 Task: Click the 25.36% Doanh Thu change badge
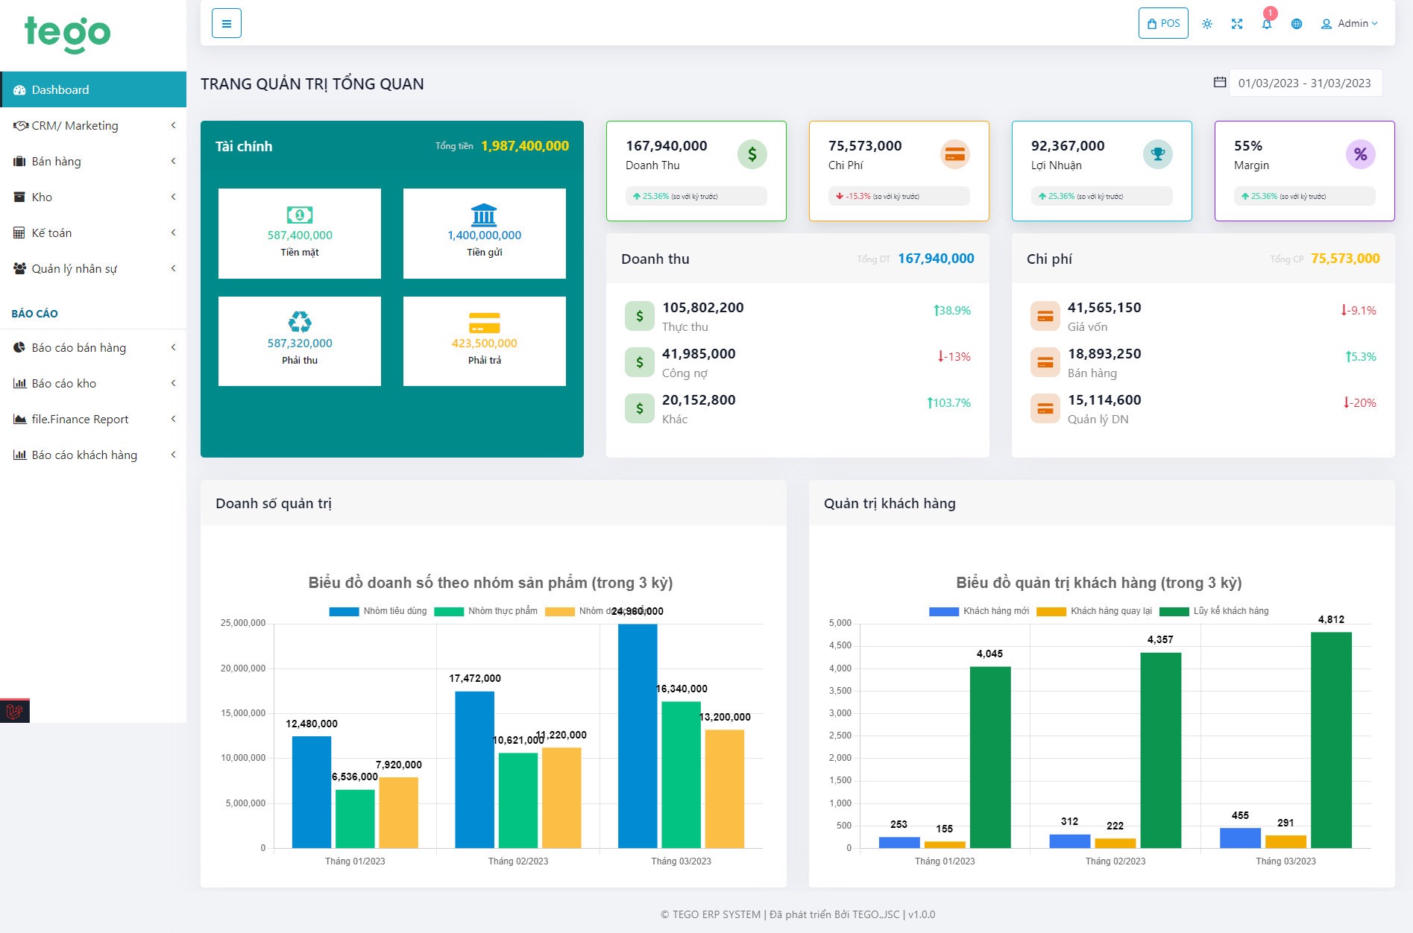pyautogui.click(x=696, y=197)
